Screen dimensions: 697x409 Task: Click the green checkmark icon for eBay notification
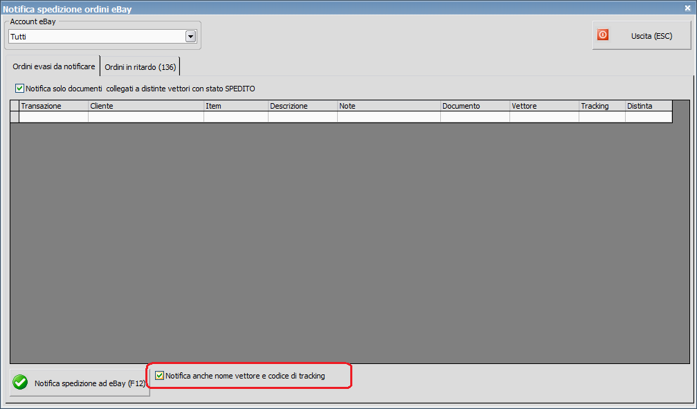(x=20, y=382)
